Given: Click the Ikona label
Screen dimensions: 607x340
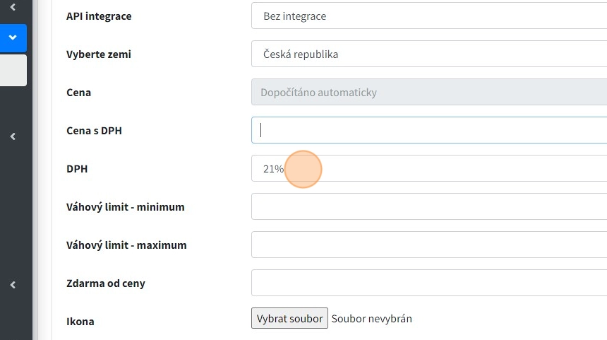Looking at the screenshot, I should pyautogui.click(x=80, y=322).
